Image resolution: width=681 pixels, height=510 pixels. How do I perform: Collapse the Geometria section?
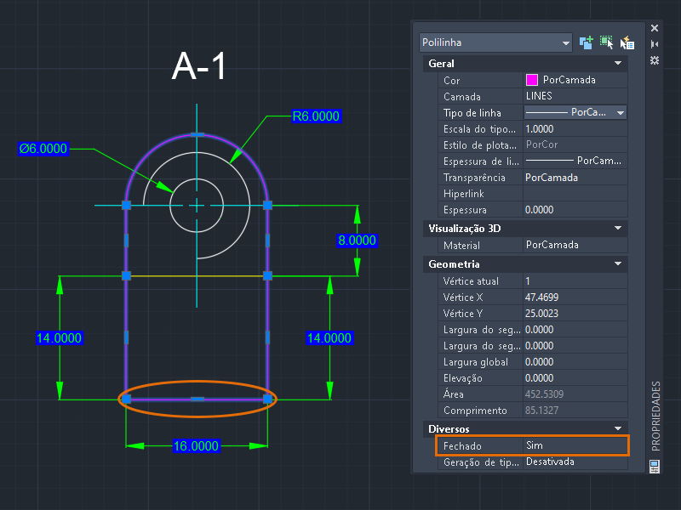(x=618, y=264)
